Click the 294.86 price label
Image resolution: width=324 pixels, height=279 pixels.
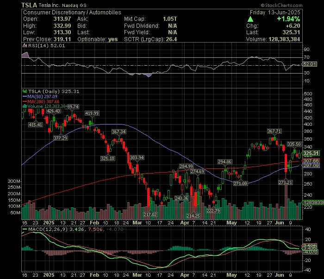tap(224, 161)
